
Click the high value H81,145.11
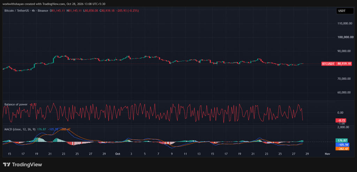[74, 11]
